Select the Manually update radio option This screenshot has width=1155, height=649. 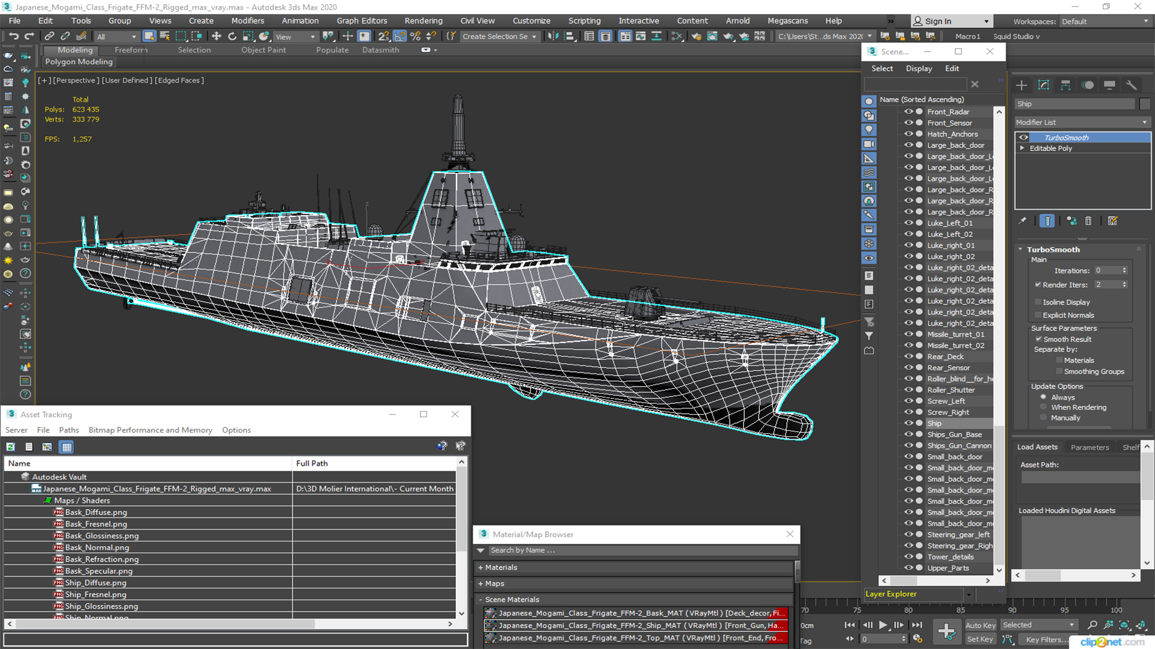click(1043, 418)
